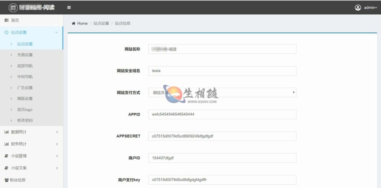Viewport: 381px width, 188px height.
Task: Expand the 小说文案 menu chevron
Action: coord(57,168)
